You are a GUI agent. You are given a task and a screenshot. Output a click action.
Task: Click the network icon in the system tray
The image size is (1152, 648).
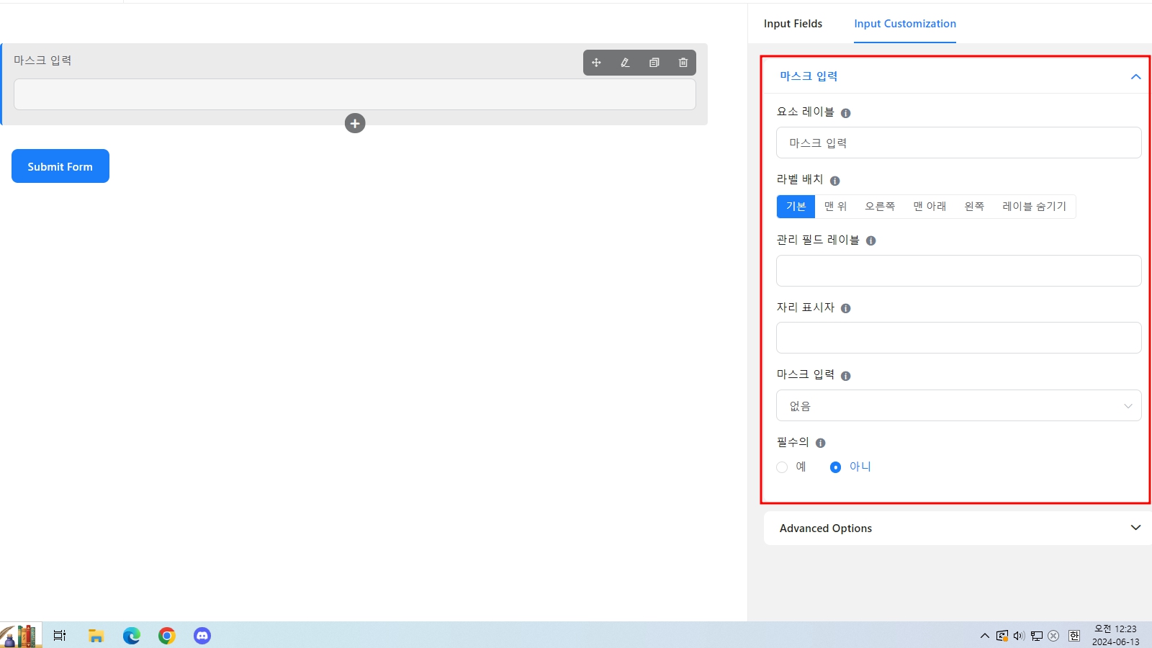click(1037, 635)
